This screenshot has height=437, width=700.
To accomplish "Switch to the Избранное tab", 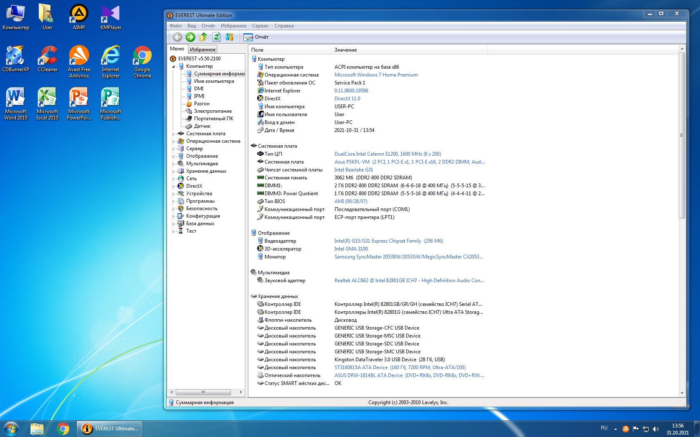I will tap(202, 50).
